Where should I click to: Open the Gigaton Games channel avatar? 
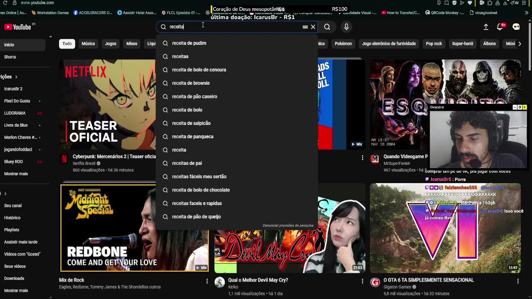point(375,282)
